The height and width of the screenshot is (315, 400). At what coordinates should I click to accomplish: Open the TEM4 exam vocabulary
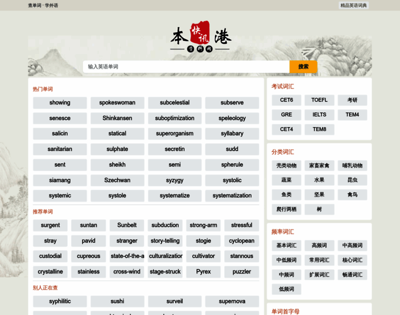coord(352,115)
